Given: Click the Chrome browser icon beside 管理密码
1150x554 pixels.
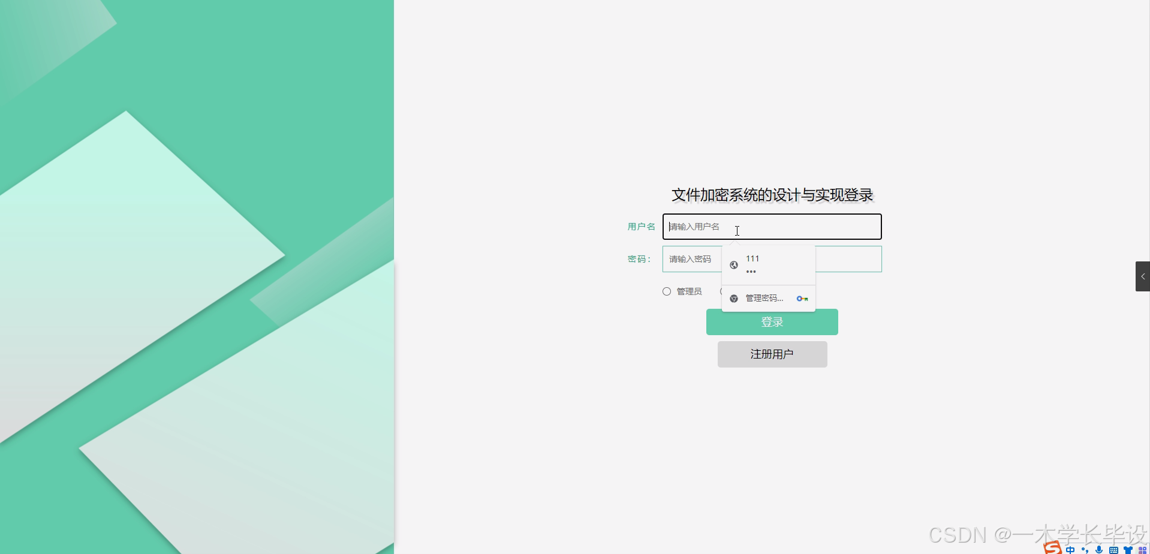Looking at the screenshot, I should pyautogui.click(x=734, y=298).
